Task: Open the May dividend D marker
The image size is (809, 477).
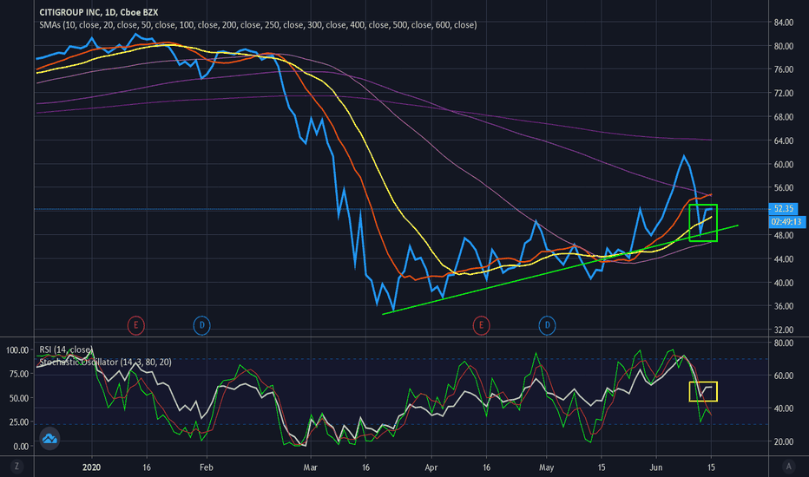Action: click(x=547, y=325)
